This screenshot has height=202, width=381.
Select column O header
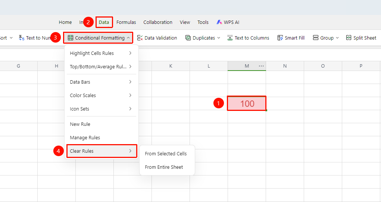(x=323, y=66)
